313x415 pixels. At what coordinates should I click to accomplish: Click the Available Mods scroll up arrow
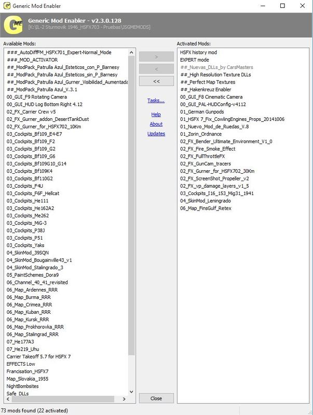click(131, 52)
